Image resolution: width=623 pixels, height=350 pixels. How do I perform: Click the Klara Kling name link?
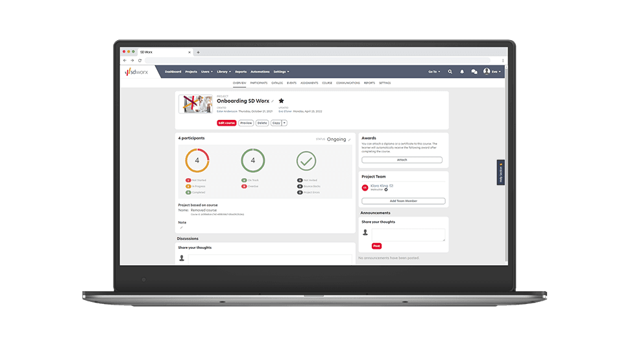click(x=379, y=186)
